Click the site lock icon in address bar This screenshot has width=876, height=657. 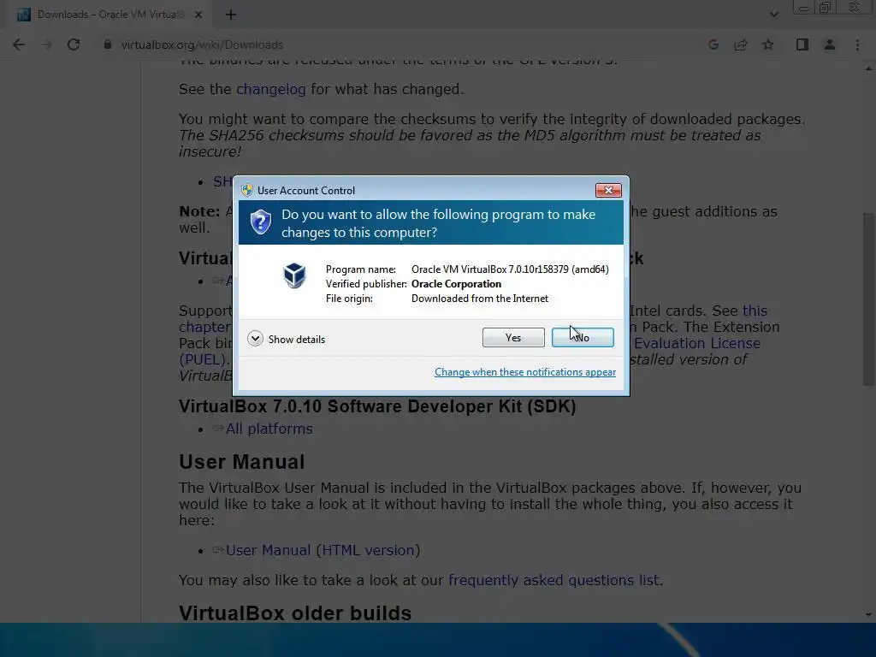[x=107, y=44]
